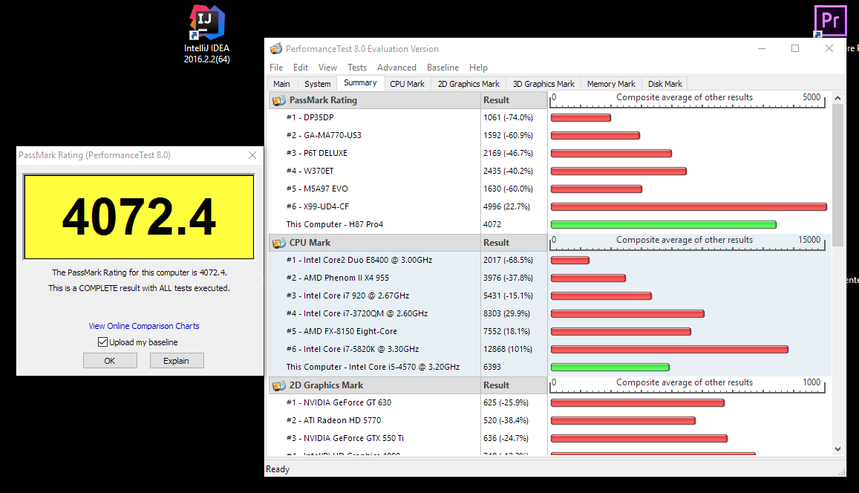Viewport: 859px width, 493px height.
Task: Click the 12868 (101%) result value
Action: click(x=507, y=349)
